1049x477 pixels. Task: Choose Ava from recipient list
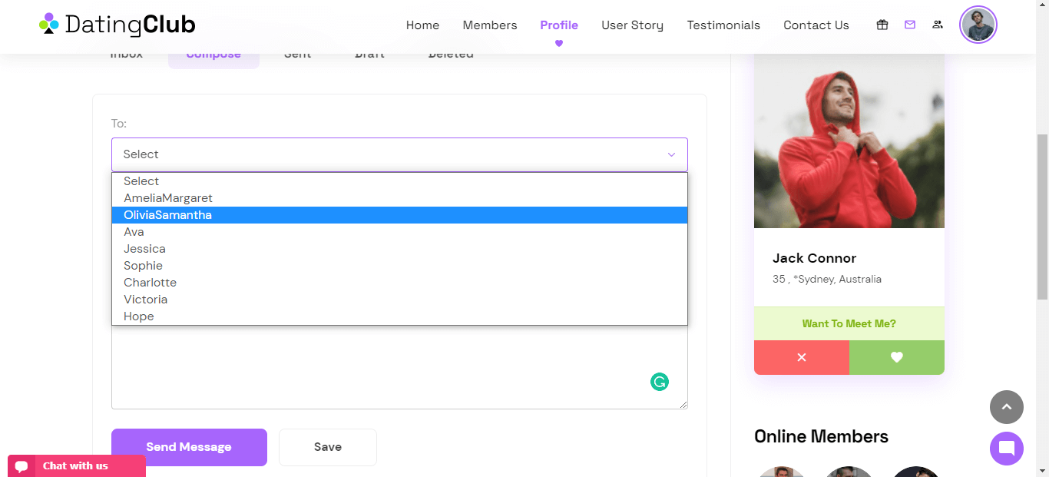399,232
